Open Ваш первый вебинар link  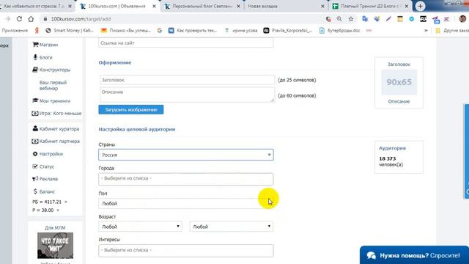click(53, 85)
